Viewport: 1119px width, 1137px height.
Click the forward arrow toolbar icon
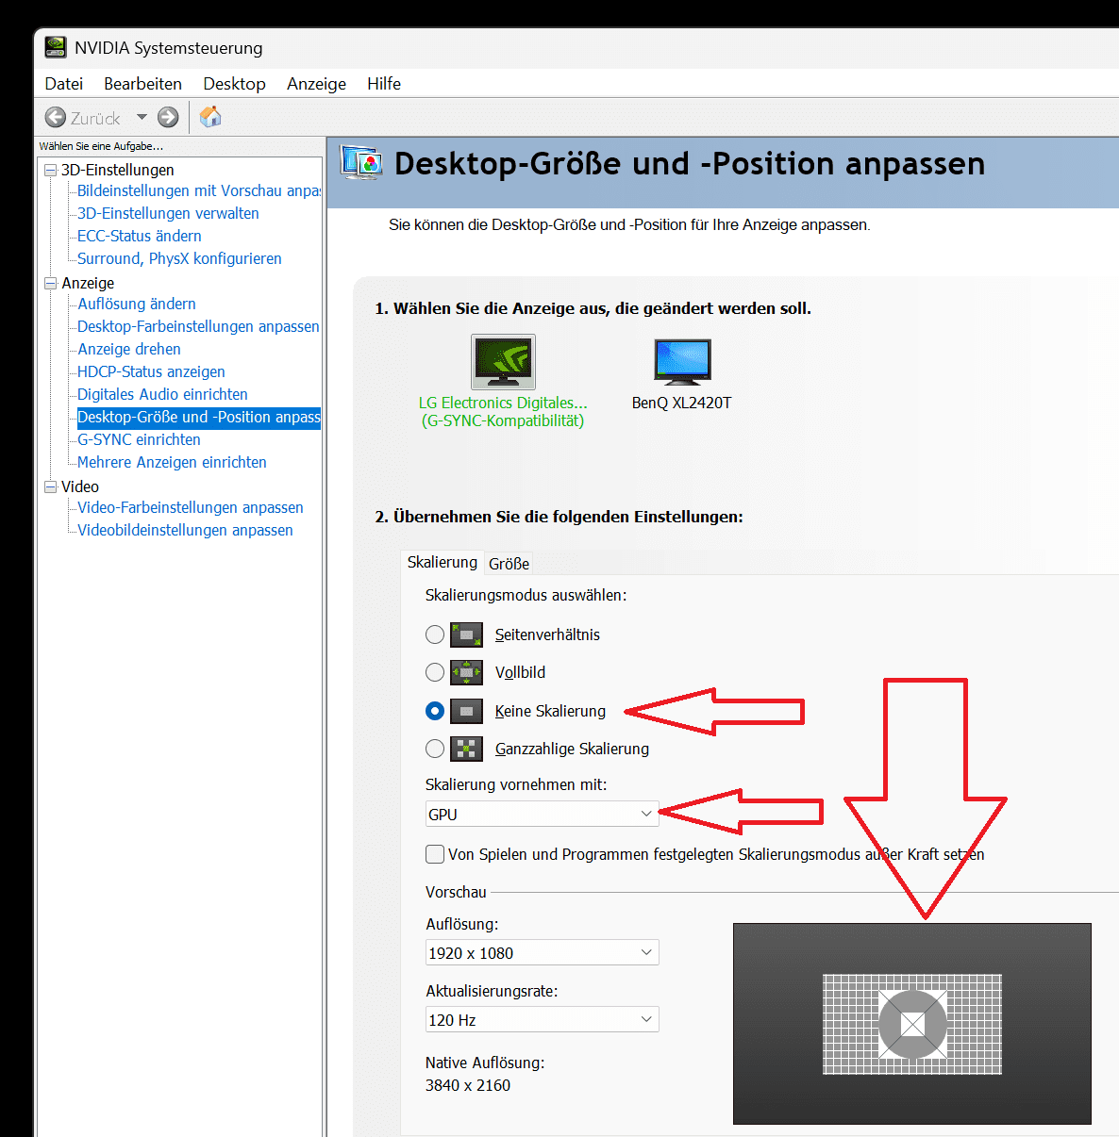(x=168, y=117)
